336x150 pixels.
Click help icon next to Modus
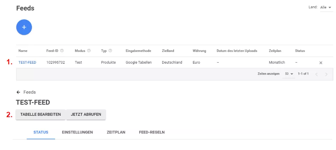(89, 51)
